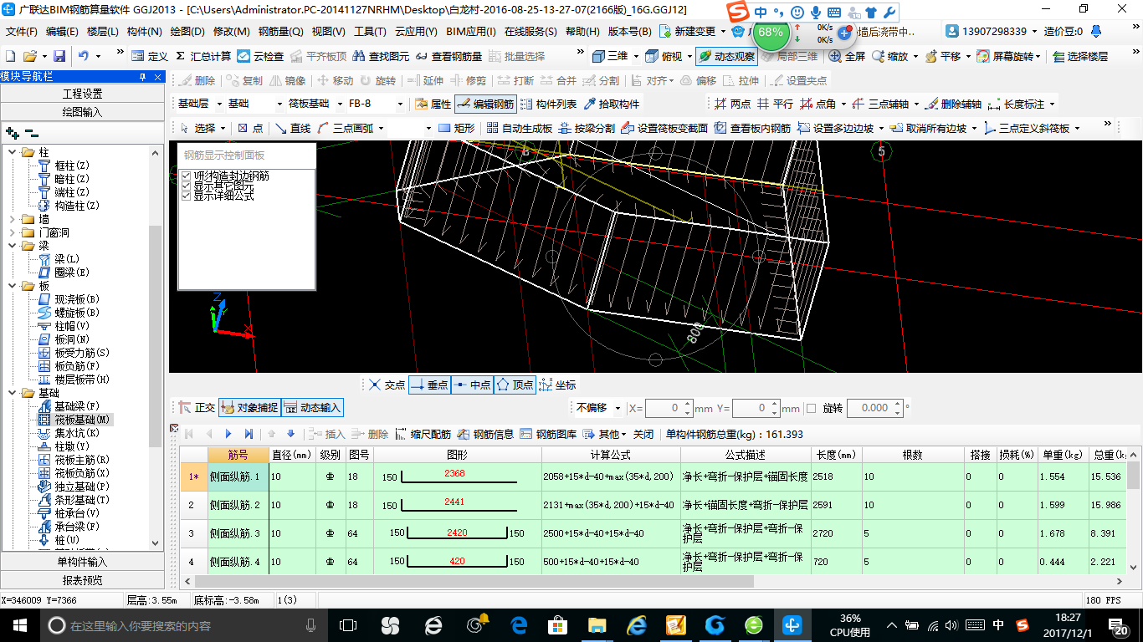Click the 工程设置 button
The height and width of the screenshot is (642, 1143).
[83, 94]
